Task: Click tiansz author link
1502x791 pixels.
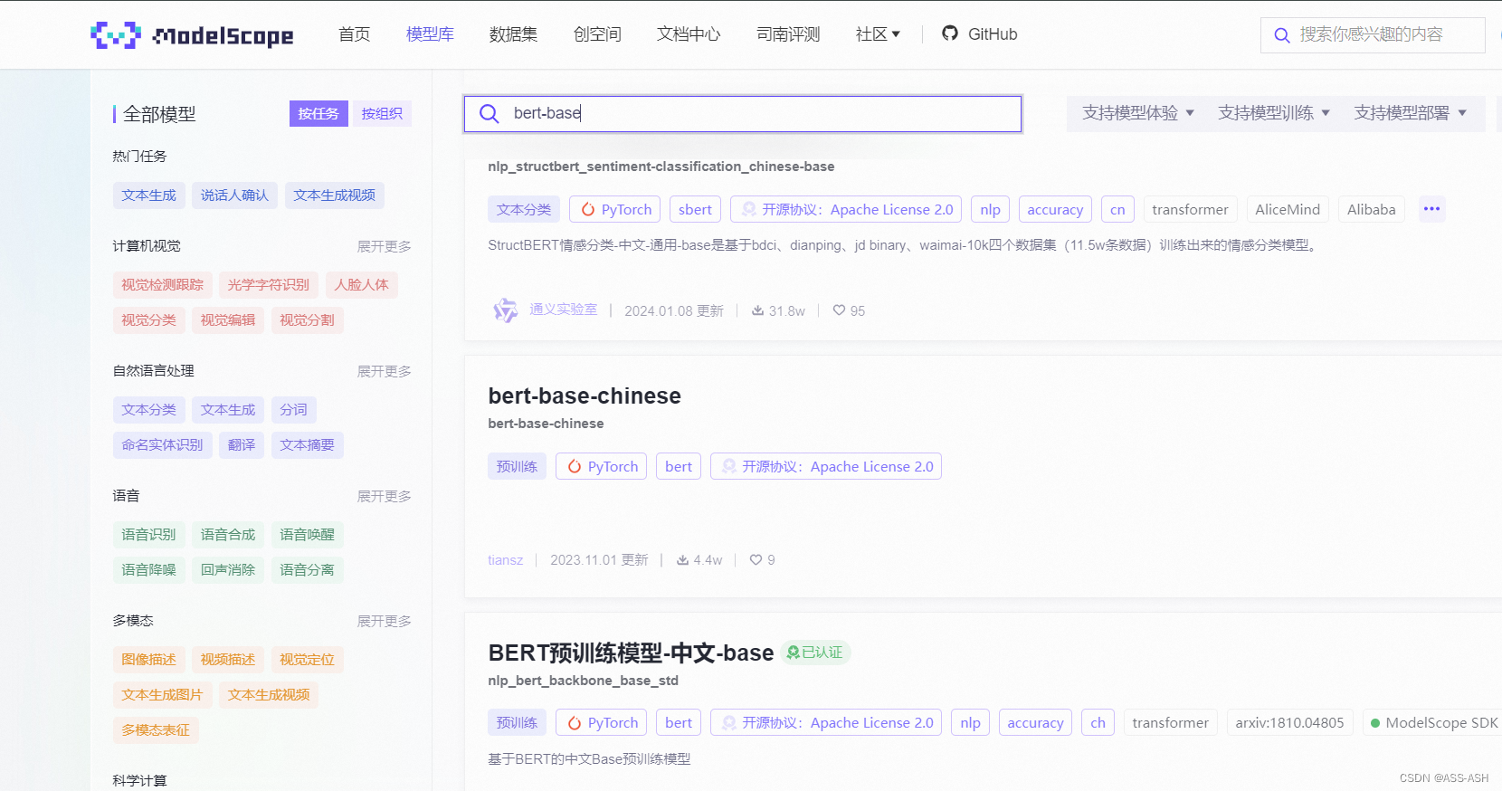Action: coord(505,560)
